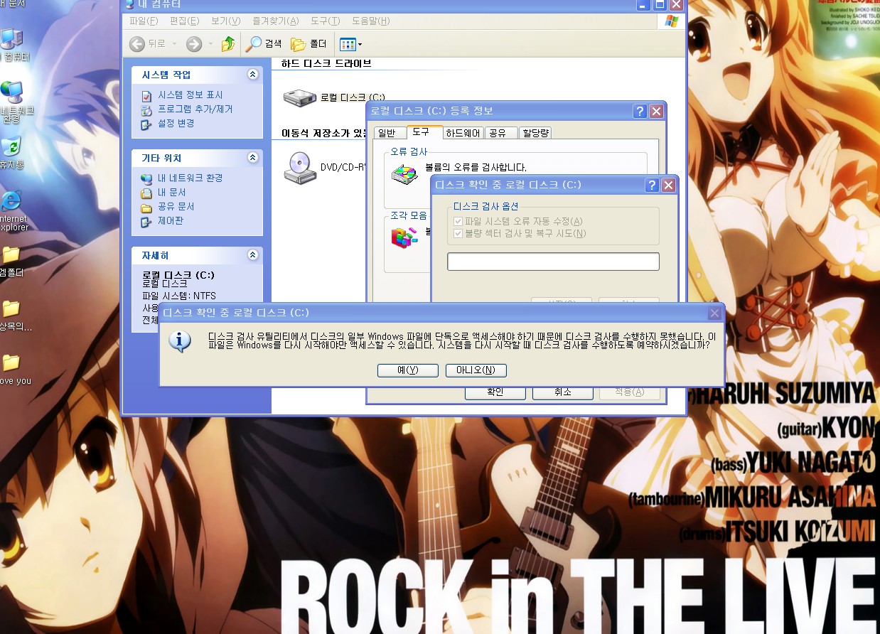The height and width of the screenshot is (634, 880).
Task: Click the green Forward arrow in toolbar
Action: coord(194,44)
